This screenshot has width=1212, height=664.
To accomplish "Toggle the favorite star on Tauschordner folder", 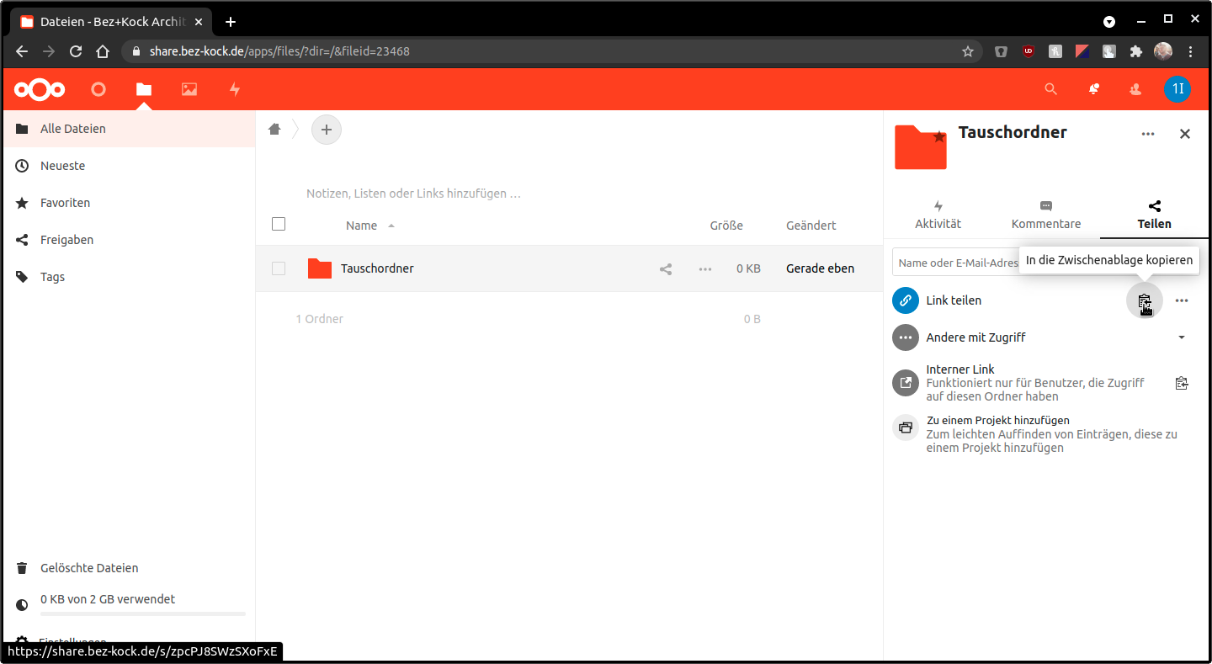I will point(939,136).
